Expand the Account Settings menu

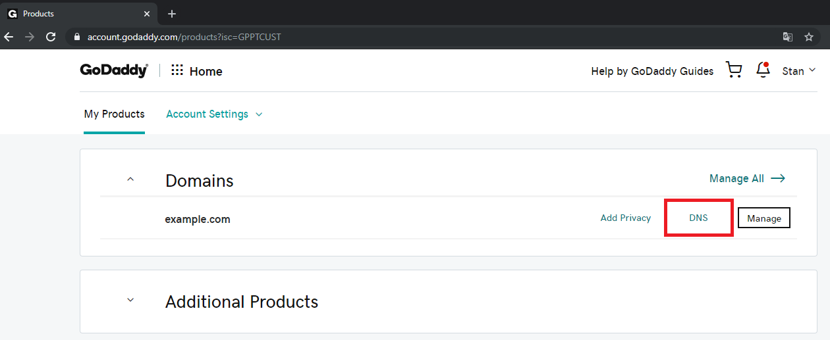pos(214,114)
